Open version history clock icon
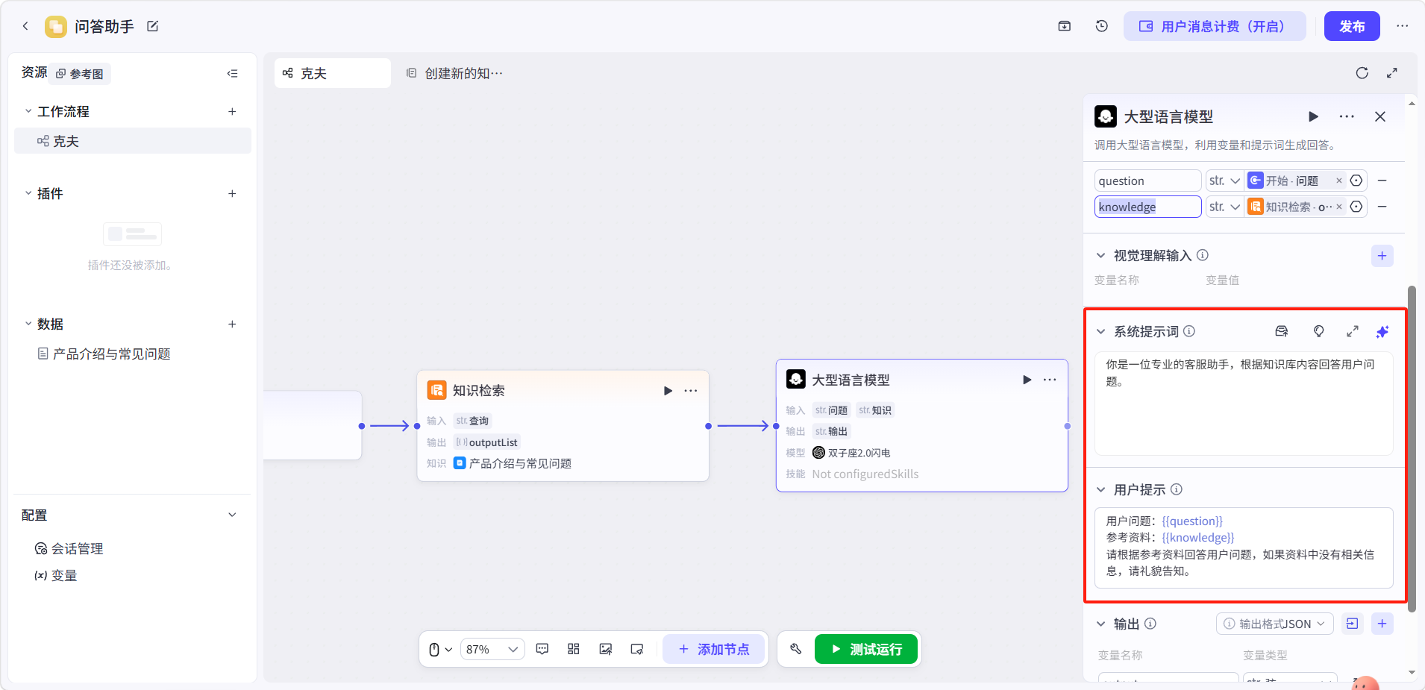 1101,26
